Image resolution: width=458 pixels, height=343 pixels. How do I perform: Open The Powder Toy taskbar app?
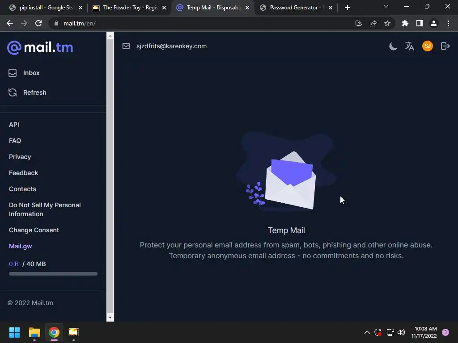(74, 332)
